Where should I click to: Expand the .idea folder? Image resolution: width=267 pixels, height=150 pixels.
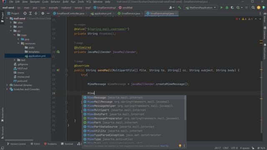point(11,22)
